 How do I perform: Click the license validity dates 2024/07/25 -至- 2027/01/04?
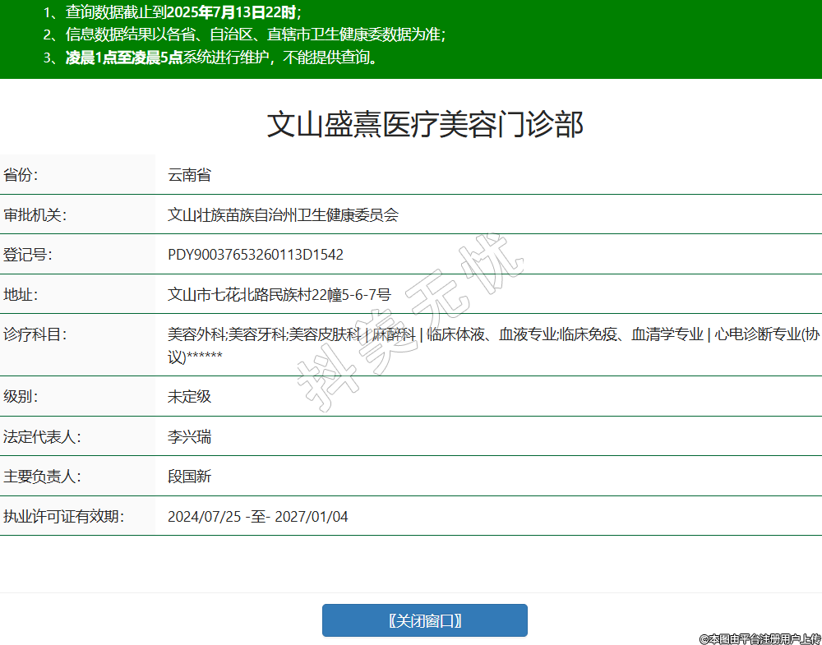(258, 517)
